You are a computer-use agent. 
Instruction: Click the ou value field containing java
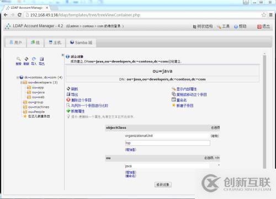pos(167,166)
